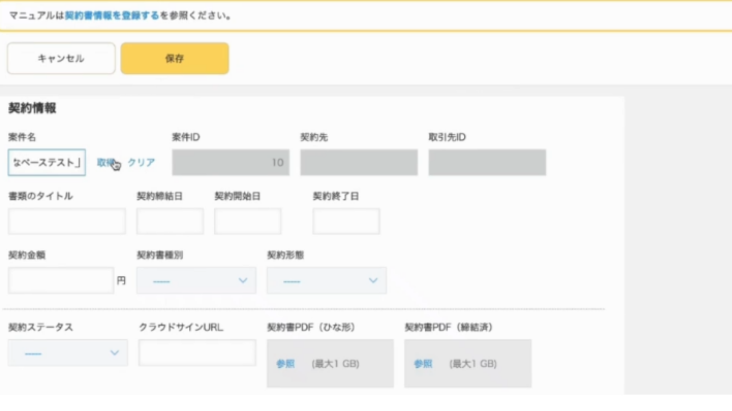Click the chevron on the 契約ステータス selector
The height and width of the screenshot is (411, 732).
[114, 352]
